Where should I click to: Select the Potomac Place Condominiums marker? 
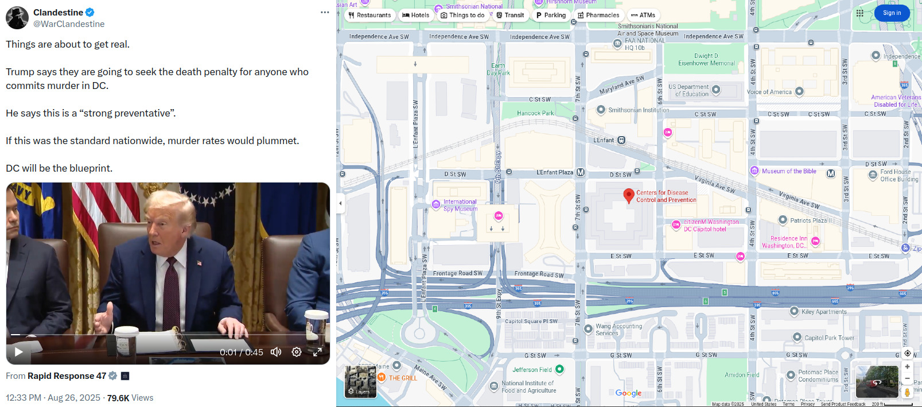point(791,376)
